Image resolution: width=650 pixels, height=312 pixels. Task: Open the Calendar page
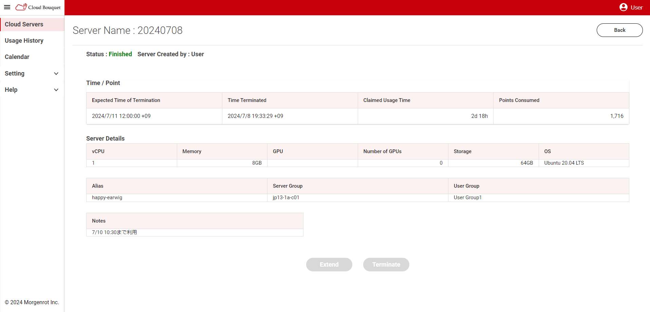(32, 57)
